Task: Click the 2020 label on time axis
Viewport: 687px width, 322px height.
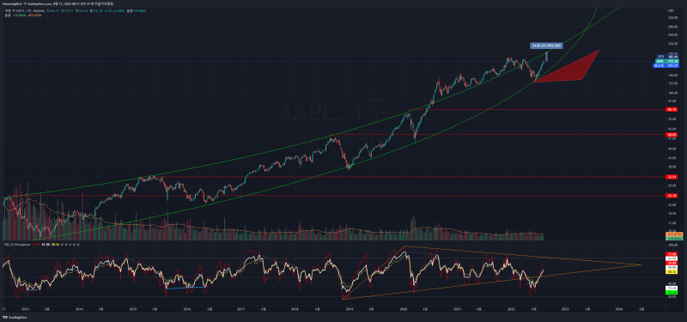Action: [404, 309]
